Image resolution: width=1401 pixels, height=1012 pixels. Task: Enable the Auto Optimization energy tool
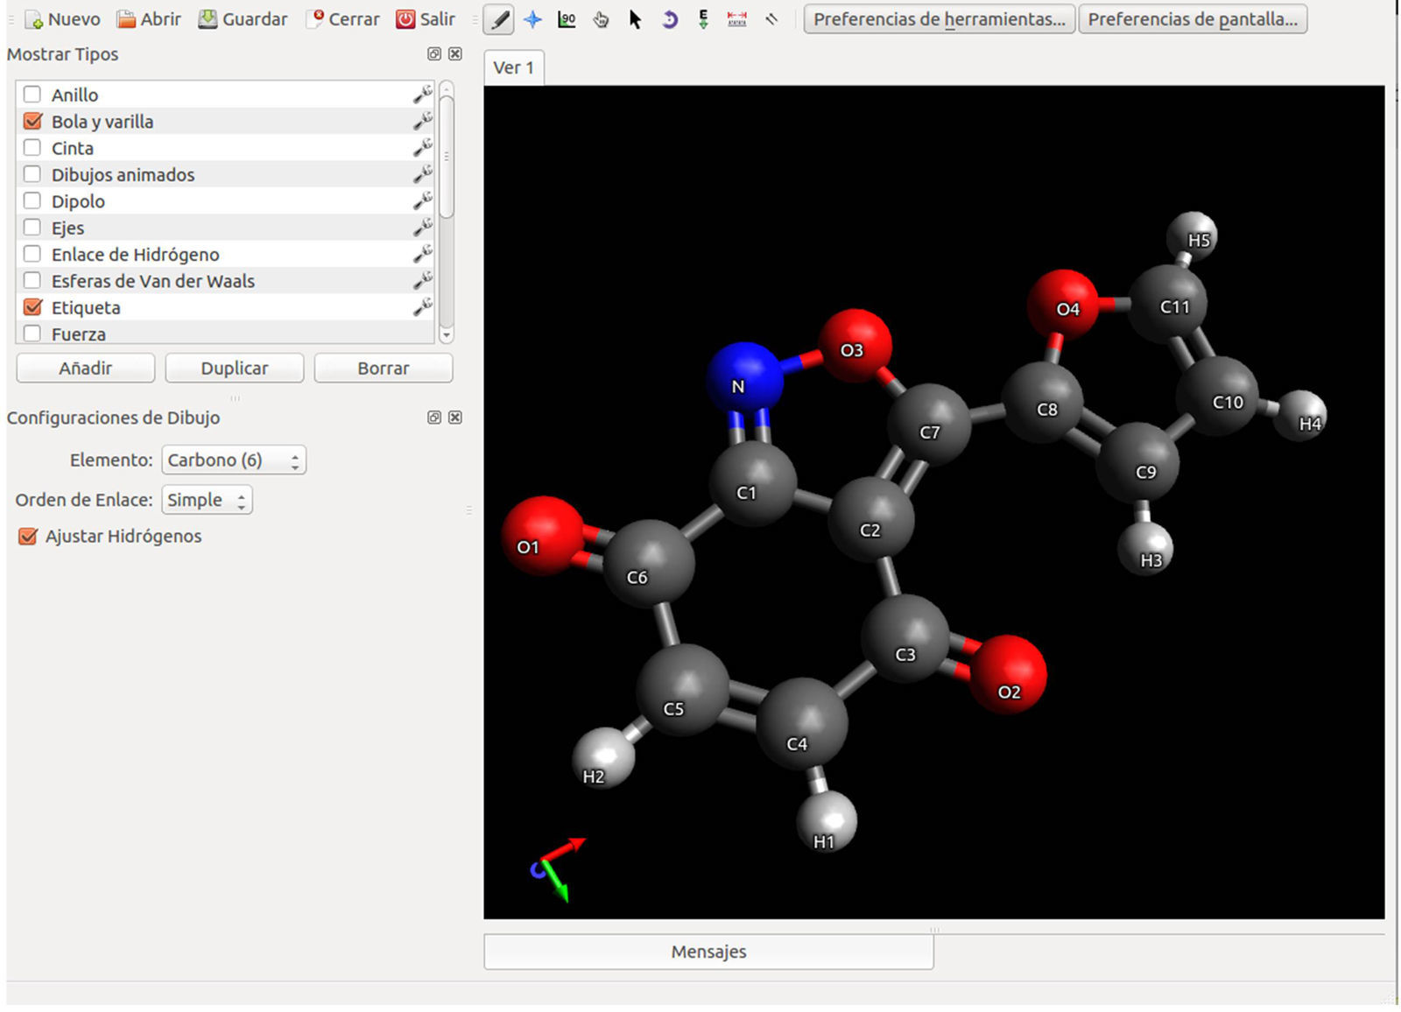tap(703, 19)
